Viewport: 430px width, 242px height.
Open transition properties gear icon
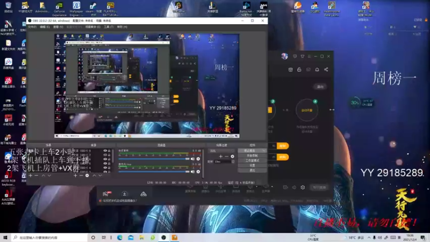[x=233, y=156]
